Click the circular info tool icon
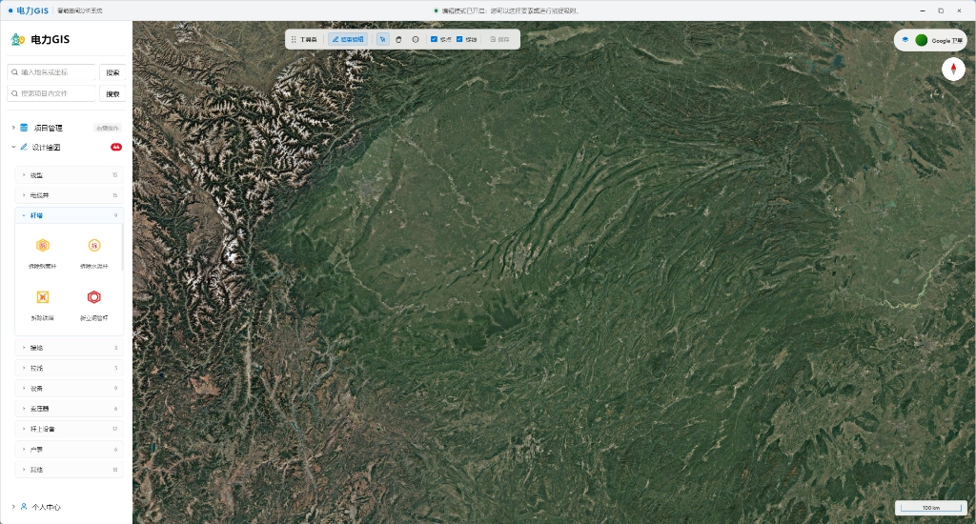 (x=416, y=39)
